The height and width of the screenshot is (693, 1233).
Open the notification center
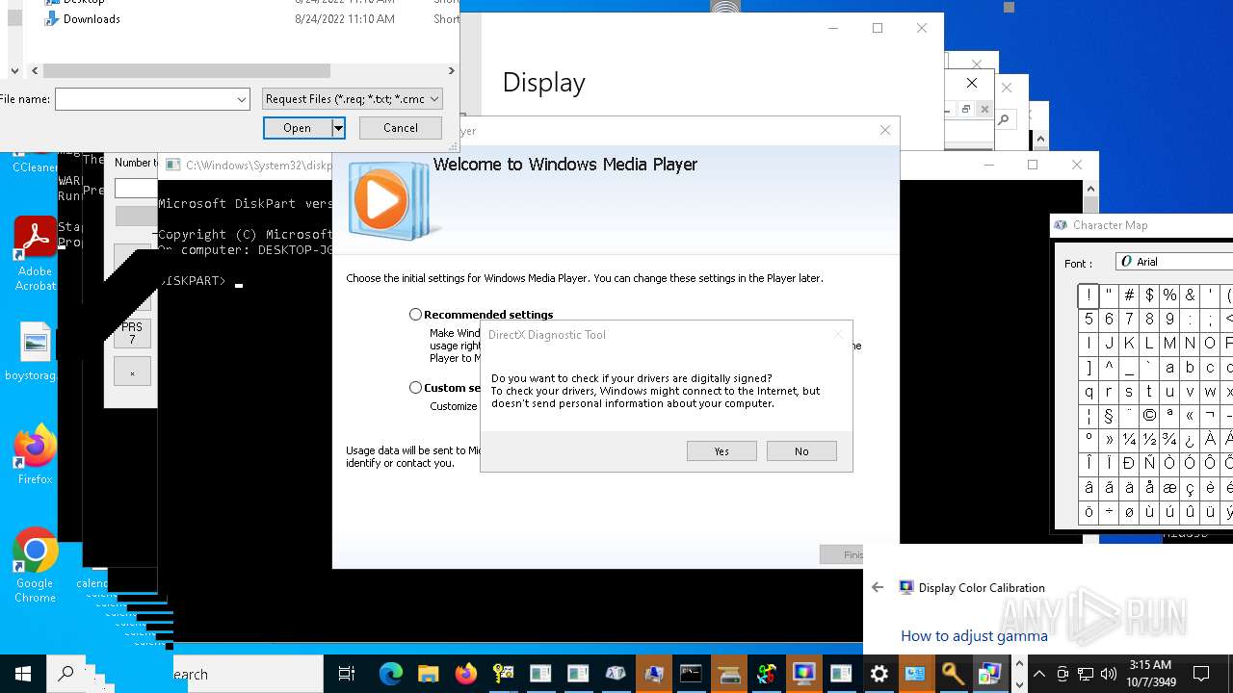[1201, 674]
